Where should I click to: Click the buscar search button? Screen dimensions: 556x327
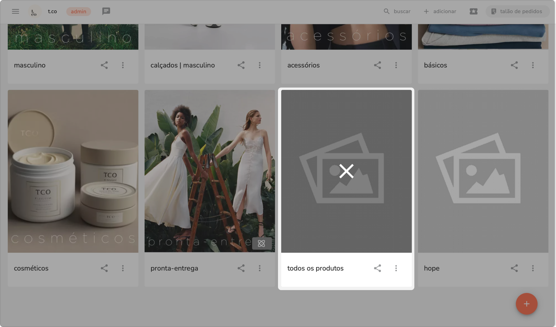397,11
